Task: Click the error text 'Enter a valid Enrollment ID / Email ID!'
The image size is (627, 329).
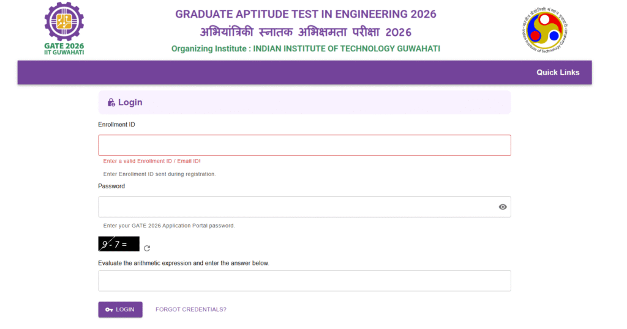Action: 152,161
